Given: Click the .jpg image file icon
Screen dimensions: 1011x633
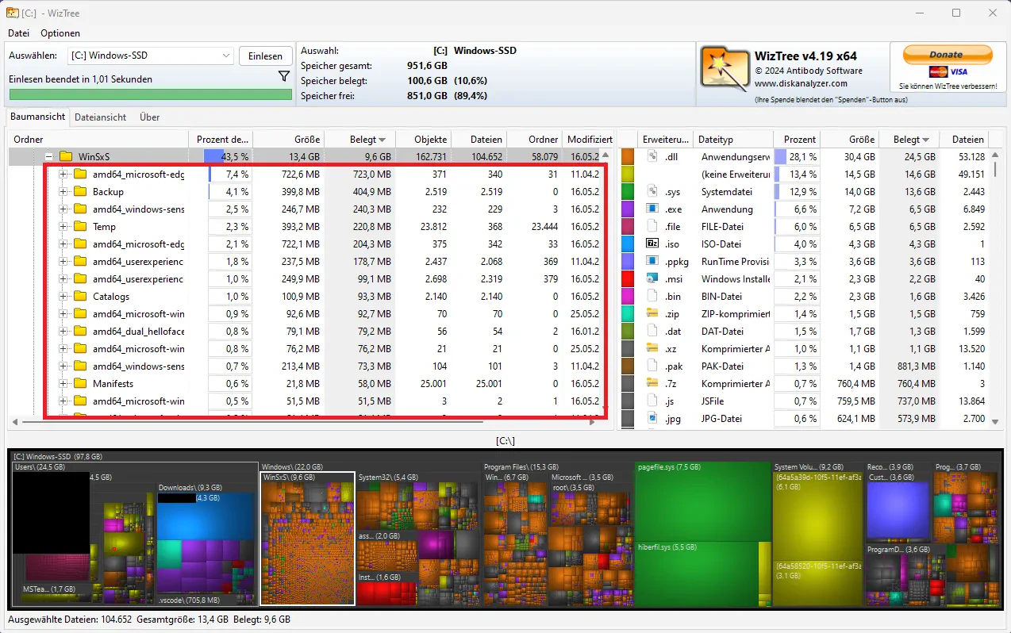Looking at the screenshot, I should pyautogui.click(x=653, y=418).
